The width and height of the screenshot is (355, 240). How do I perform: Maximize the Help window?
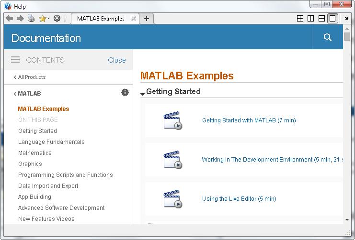coord(327,4)
